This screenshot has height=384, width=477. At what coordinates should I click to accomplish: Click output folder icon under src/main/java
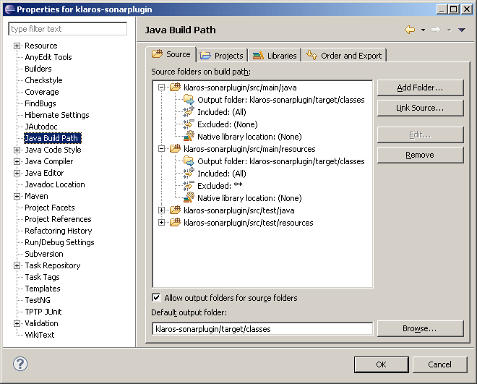pos(189,100)
